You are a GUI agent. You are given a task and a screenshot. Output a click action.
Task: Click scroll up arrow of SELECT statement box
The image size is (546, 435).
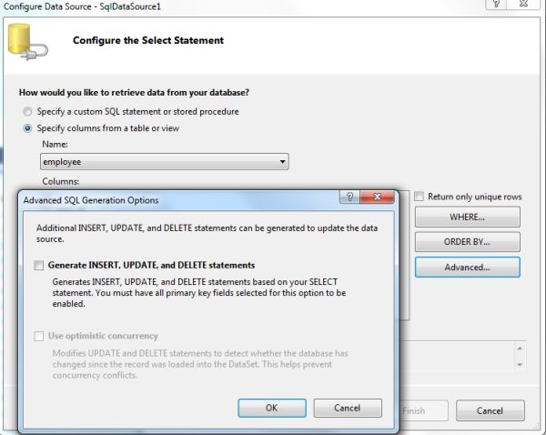(x=520, y=348)
